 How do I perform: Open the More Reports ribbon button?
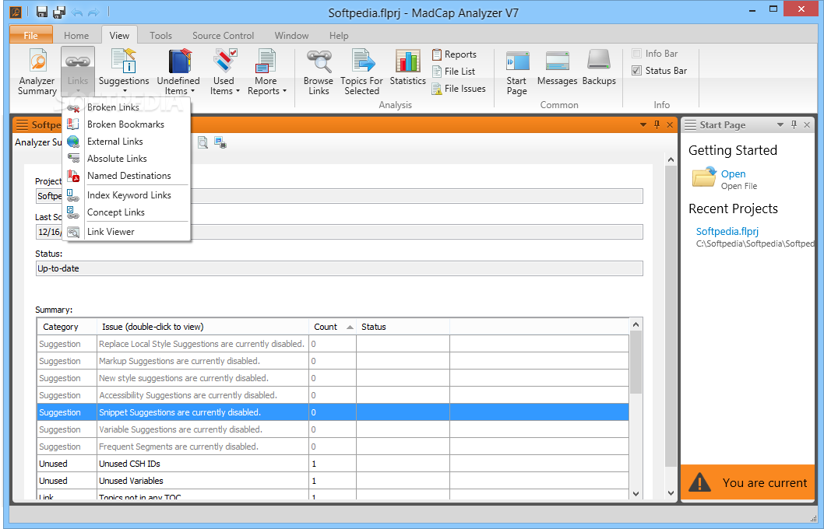[266, 72]
